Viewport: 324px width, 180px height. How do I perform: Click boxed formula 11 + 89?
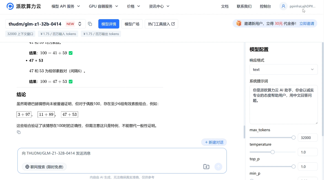click(46, 114)
